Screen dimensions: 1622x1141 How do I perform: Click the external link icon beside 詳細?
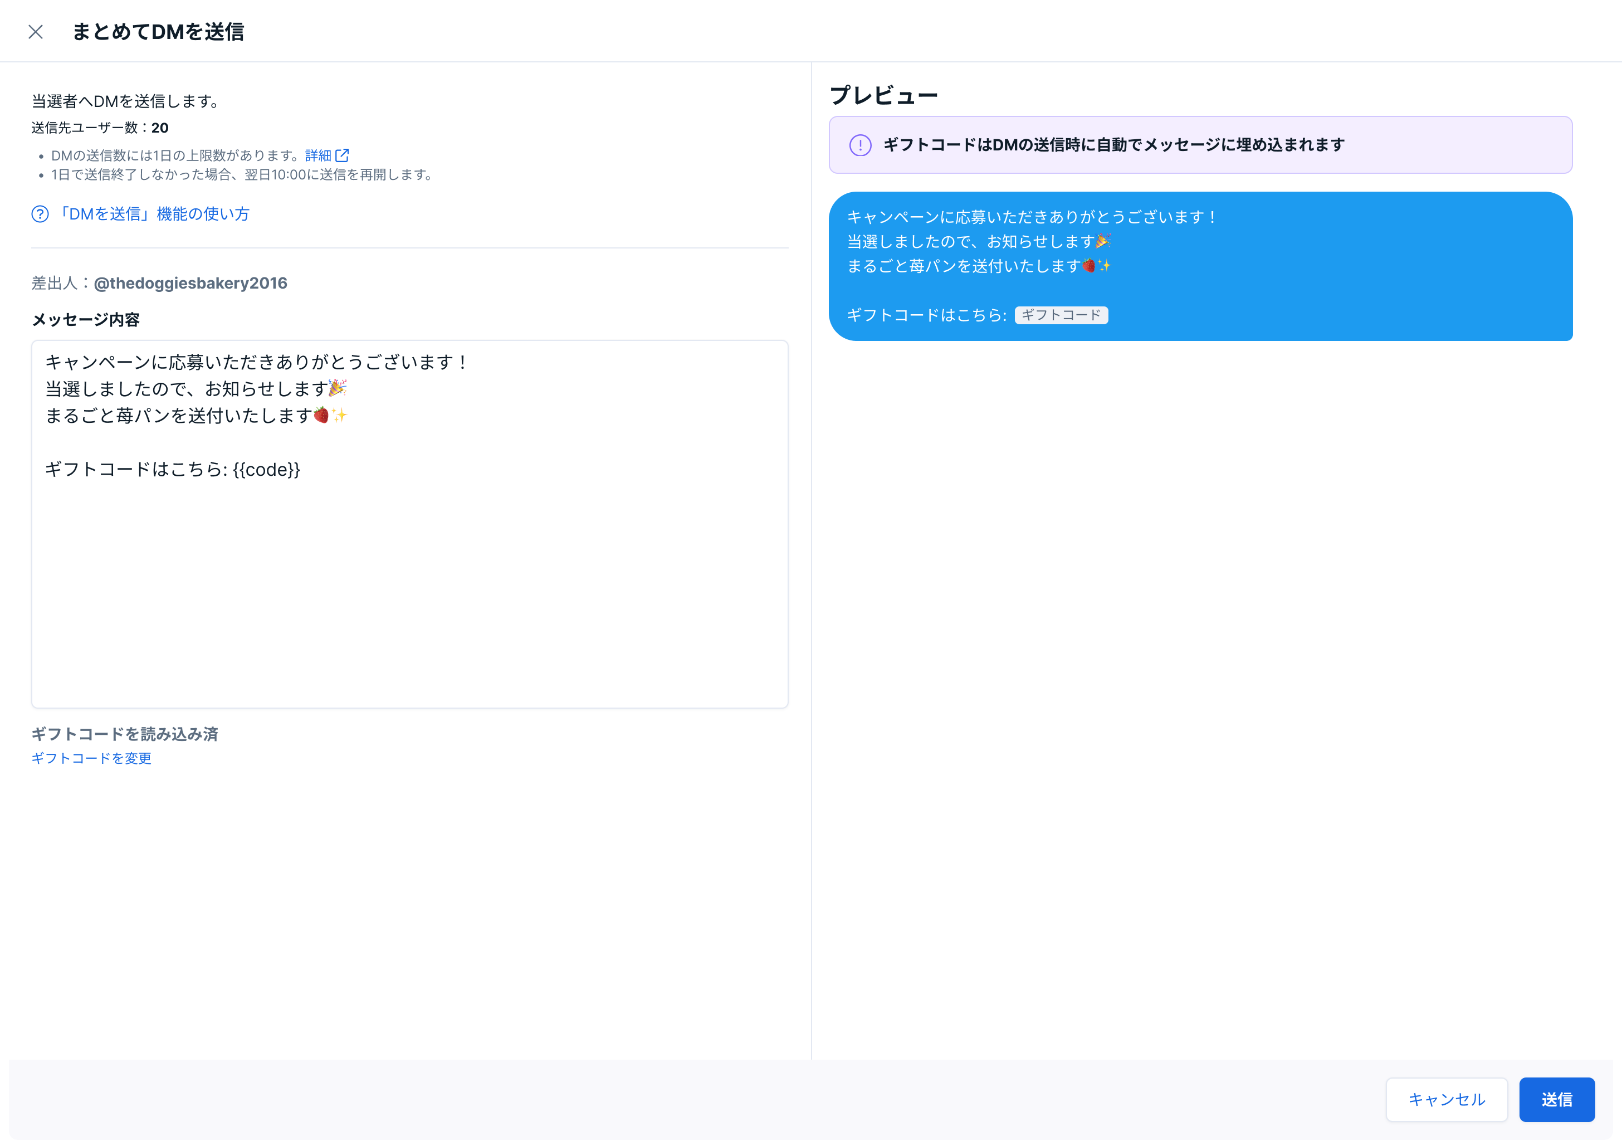pos(342,155)
